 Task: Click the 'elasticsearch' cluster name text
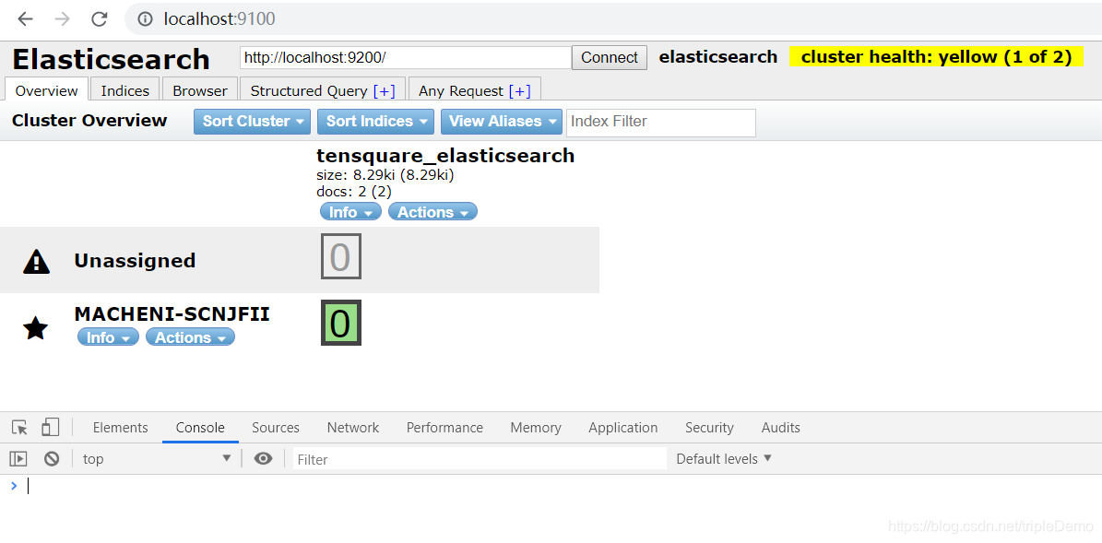click(x=718, y=57)
